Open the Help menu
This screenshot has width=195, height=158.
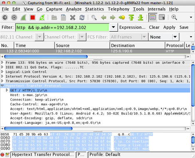(x=174, y=9)
